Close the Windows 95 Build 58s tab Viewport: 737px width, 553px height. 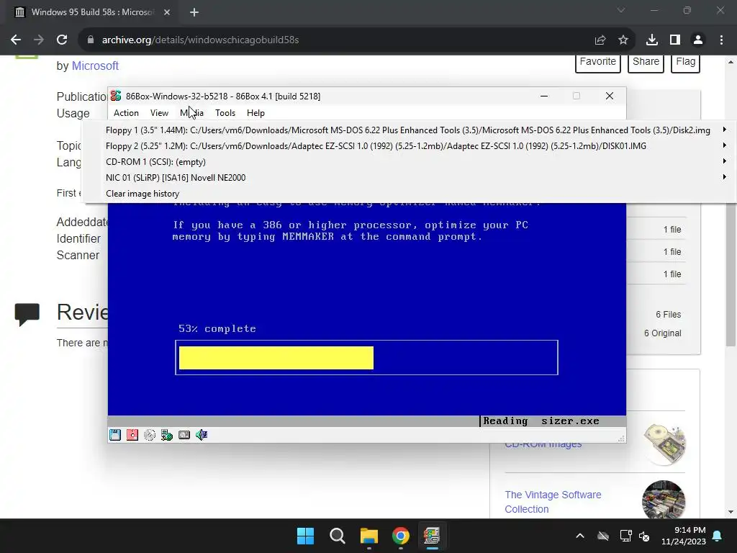167,12
